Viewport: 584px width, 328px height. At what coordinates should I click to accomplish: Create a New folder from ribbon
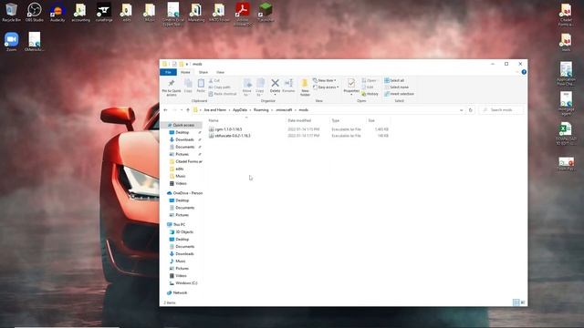(305, 87)
